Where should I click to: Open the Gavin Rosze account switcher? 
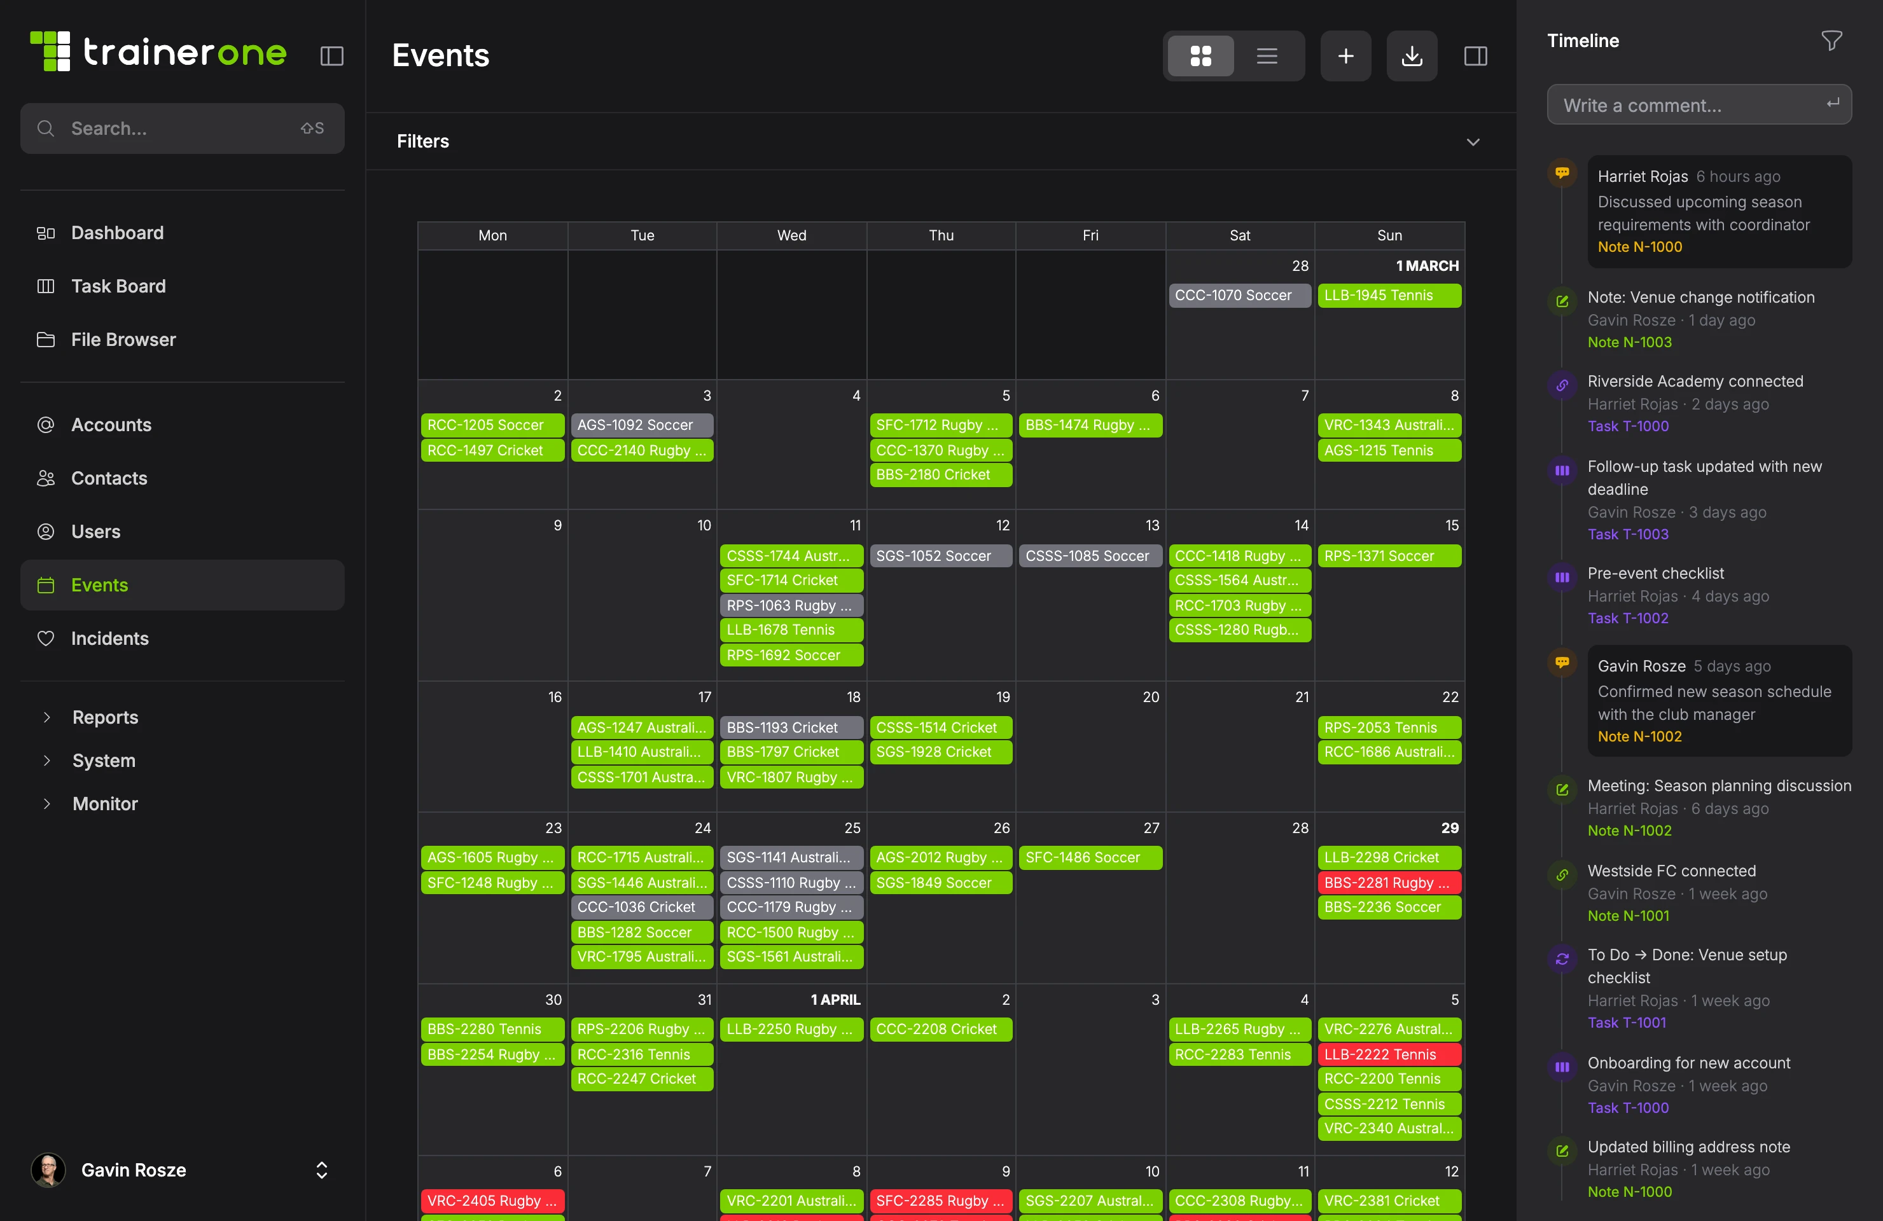(321, 1170)
